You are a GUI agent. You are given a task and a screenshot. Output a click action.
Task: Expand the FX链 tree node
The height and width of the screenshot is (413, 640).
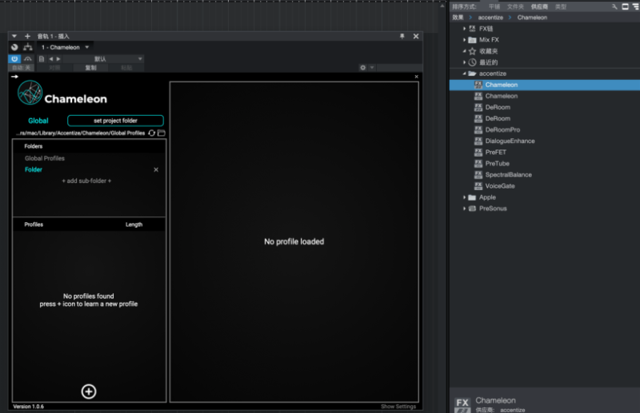point(465,28)
